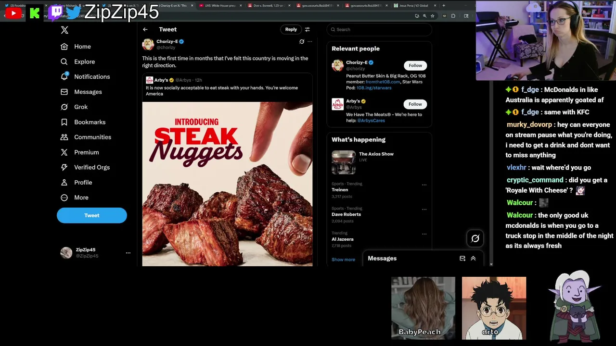Open Notifications in the sidebar
The width and height of the screenshot is (616, 346).
85,77
